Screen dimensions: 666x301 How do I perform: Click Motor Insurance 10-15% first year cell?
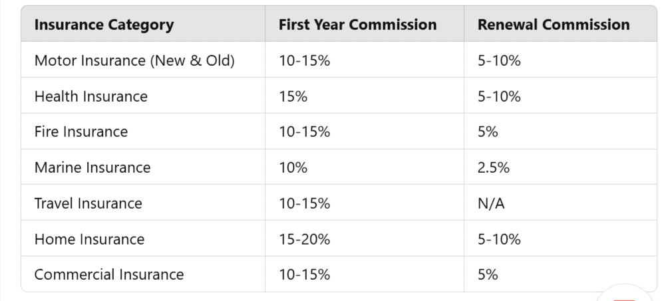(x=305, y=61)
